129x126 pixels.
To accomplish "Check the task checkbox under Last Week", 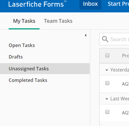I will pos(107,112).
